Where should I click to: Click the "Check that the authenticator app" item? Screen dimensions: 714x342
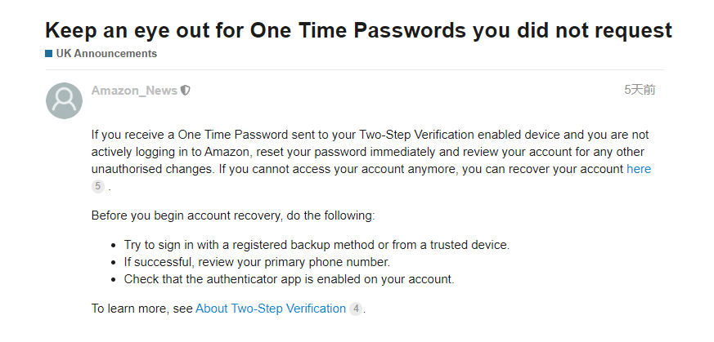[x=289, y=279]
